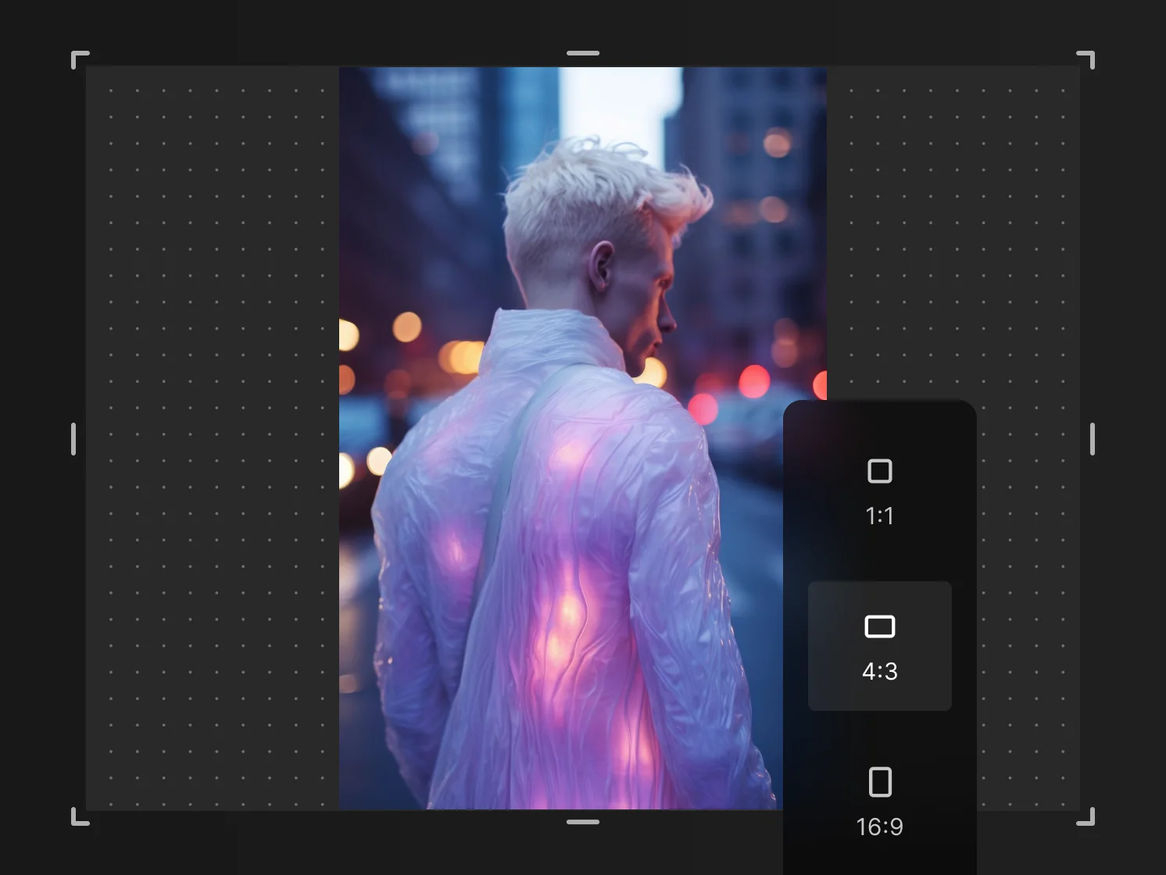Click the wide rectangle icon in the highlighted 4:3 card
The height and width of the screenshot is (875, 1166).
pos(879,625)
